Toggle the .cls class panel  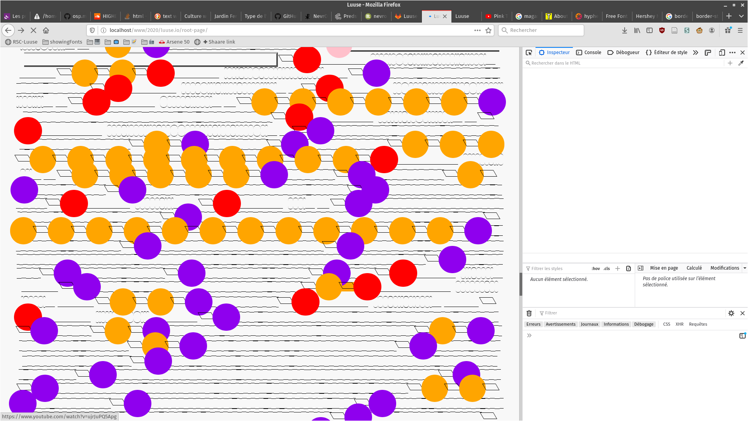point(607,268)
